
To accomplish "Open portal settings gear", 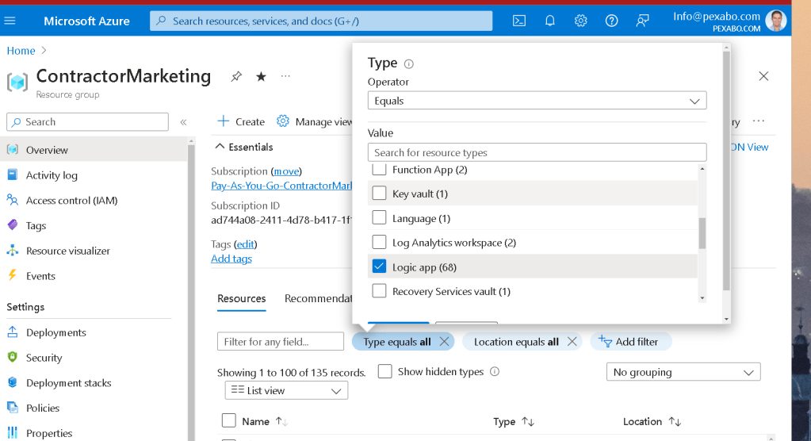I will coord(581,21).
